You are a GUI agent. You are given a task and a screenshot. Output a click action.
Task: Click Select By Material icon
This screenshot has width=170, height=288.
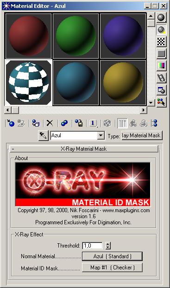click(x=161, y=102)
